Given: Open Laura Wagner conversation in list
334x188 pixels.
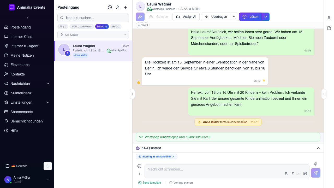Looking at the screenshot, I should 93,51.
